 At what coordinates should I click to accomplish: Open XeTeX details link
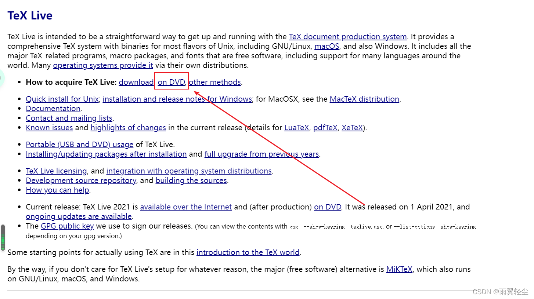click(x=352, y=128)
